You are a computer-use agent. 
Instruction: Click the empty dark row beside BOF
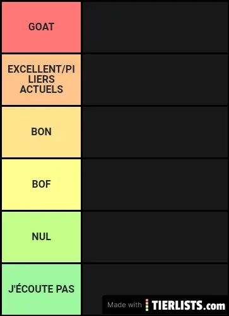(155, 185)
